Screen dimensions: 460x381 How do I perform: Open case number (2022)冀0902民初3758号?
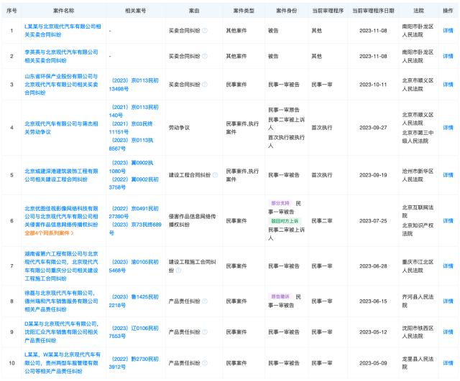pos(134,183)
